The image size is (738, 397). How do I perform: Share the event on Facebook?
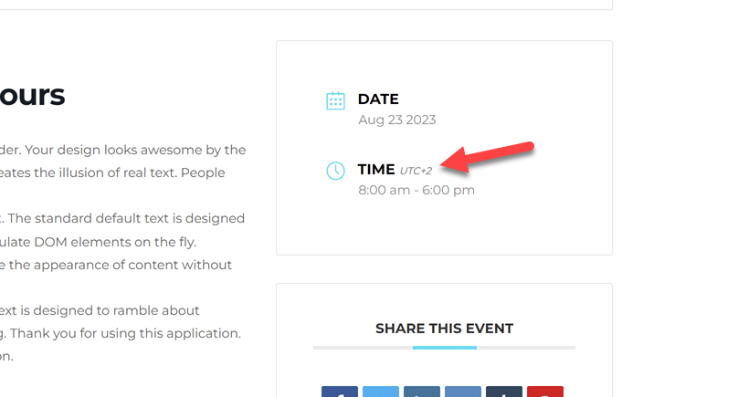tap(339, 392)
